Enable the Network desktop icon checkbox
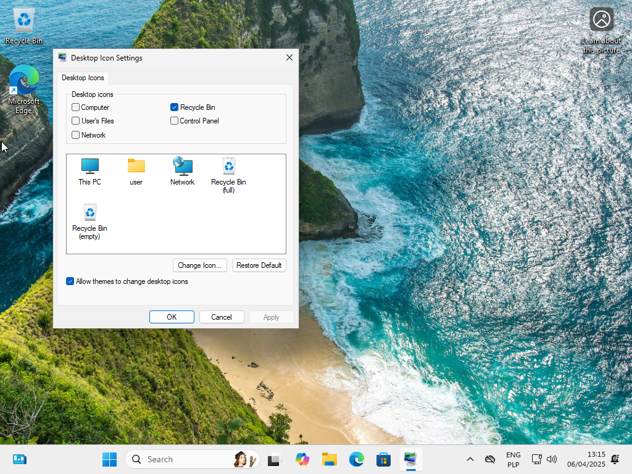The height and width of the screenshot is (474, 632). (x=76, y=135)
